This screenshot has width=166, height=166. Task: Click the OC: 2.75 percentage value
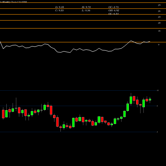(114, 7)
